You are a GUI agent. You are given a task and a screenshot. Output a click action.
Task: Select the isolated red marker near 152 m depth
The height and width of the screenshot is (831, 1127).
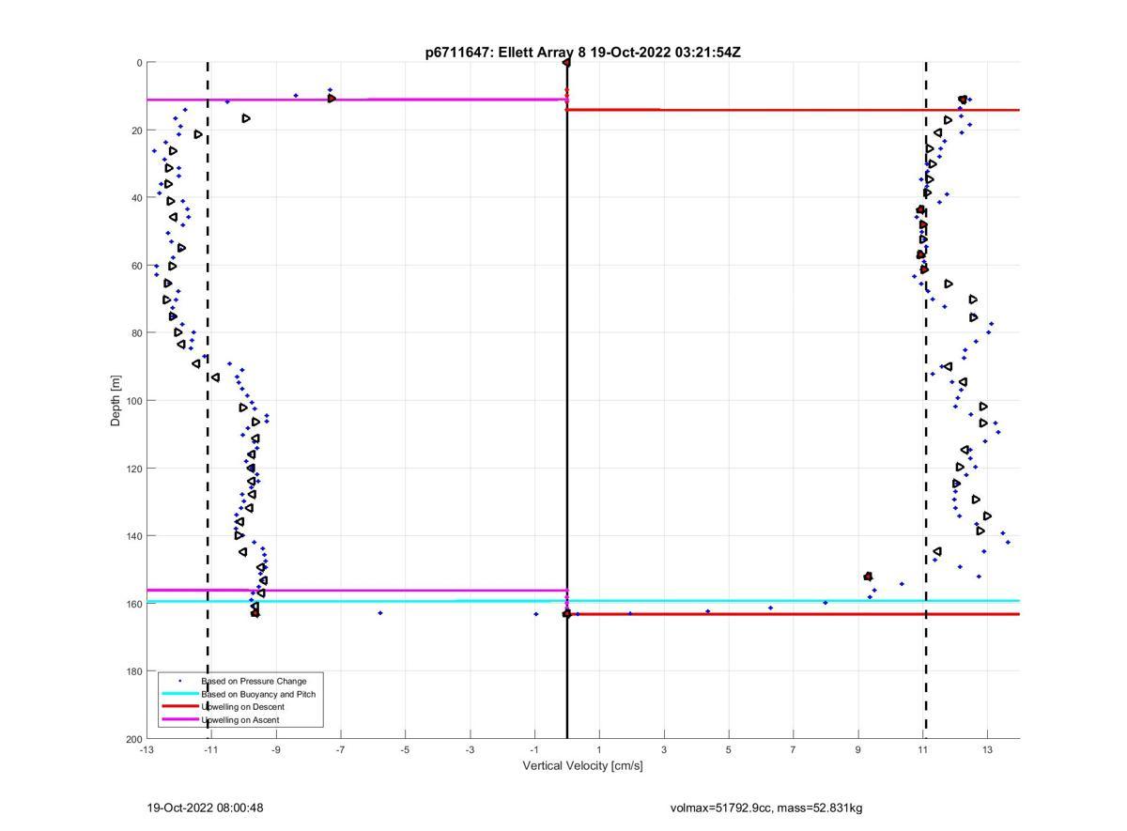pos(868,577)
